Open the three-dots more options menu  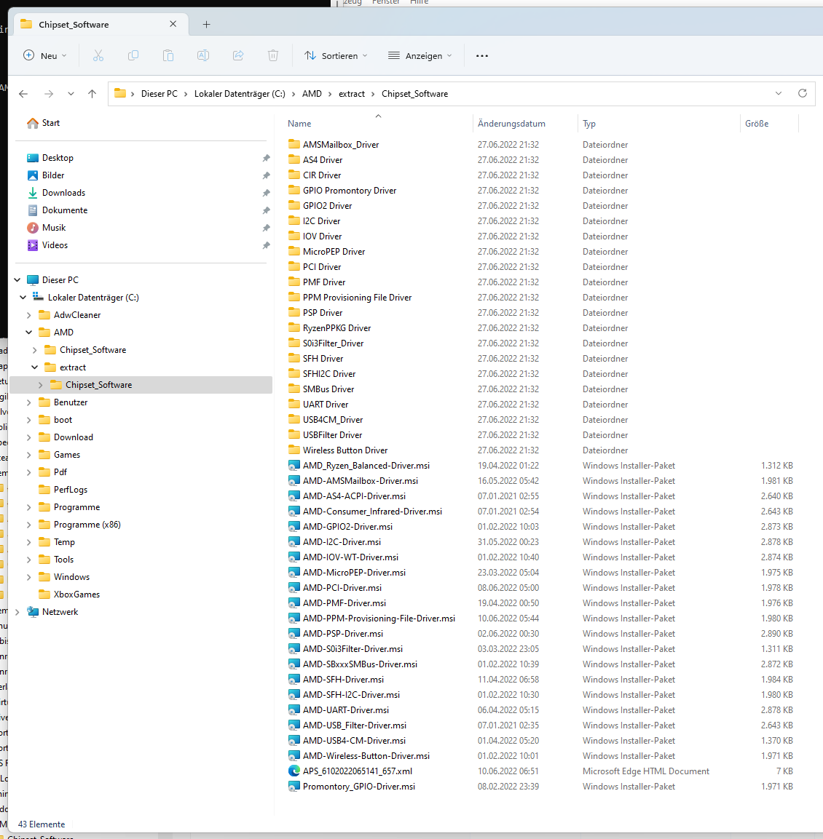(x=482, y=55)
